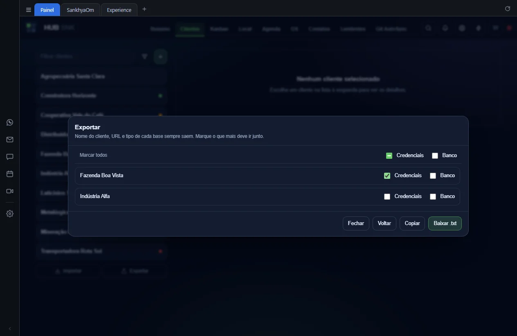The width and height of the screenshot is (517, 336).
Task: Select the Fazenda Boa Vista row name
Action: [101, 176]
